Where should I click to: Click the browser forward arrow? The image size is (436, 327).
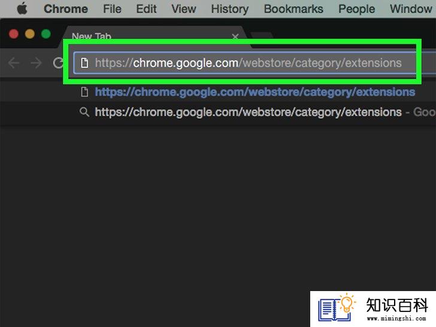[x=36, y=63]
